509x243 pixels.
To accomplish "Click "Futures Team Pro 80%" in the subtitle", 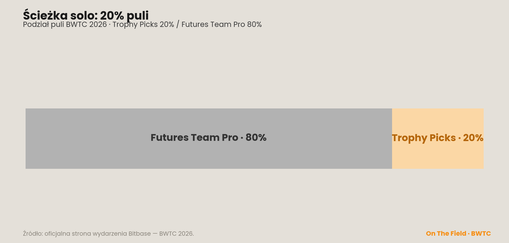I will (x=222, y=25).
